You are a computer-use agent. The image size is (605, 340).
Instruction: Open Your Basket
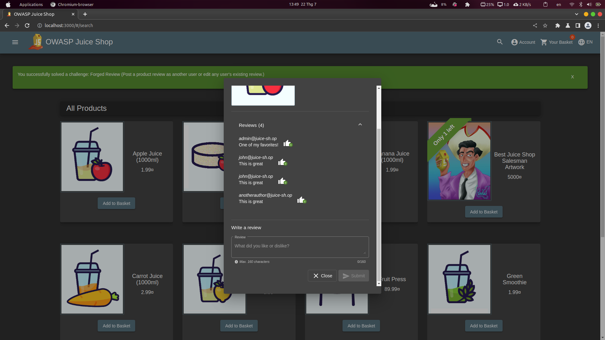tap(557, 42)
